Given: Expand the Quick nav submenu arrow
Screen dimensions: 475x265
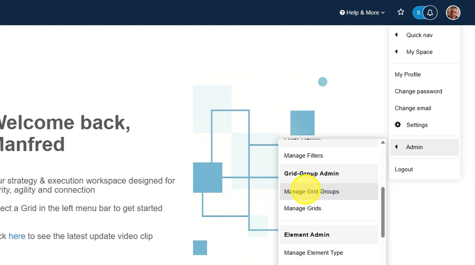Looking at the screenshot, I should [x=397, y=35].
